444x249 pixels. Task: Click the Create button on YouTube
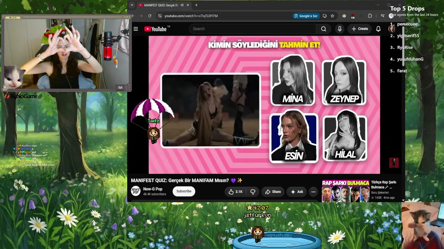coord(360,29)
